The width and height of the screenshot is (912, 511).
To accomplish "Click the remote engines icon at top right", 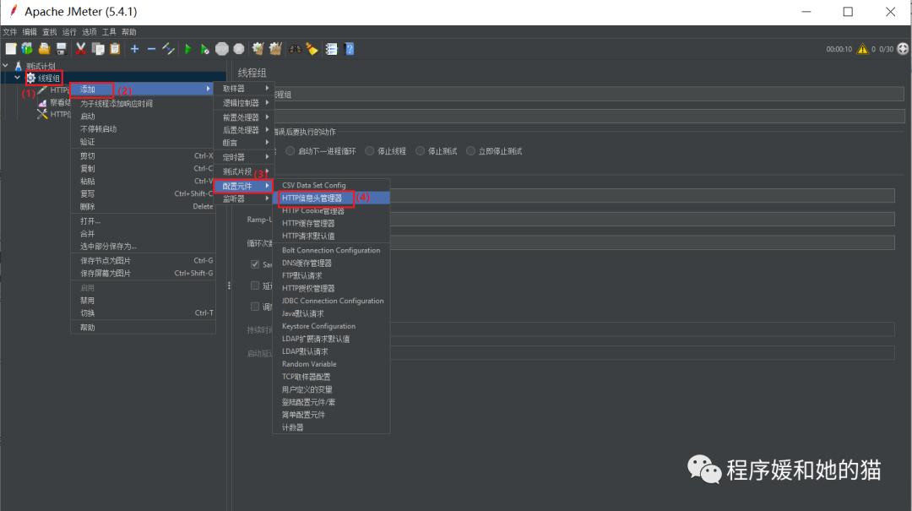I will click(x=903, y=49).
